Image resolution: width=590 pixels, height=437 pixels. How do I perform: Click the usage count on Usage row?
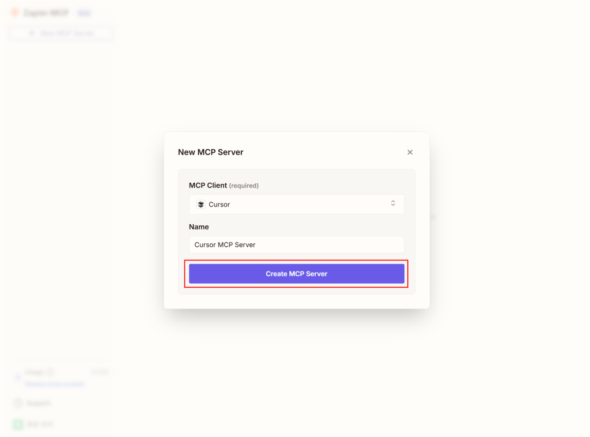tap(100, 372)
